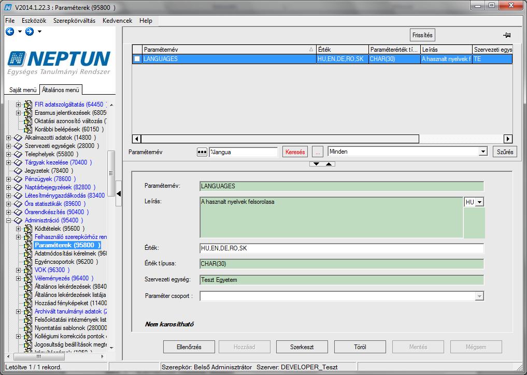The width and height of the screenshot is (527, 375).
Task: Click the Neptun app icon in title bar
Action: [8, 7]
